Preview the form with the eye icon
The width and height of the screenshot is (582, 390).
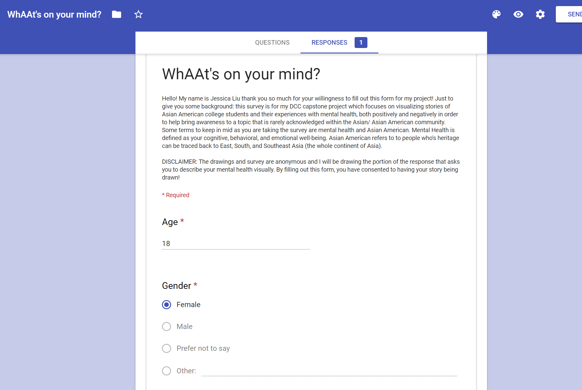point(518,14)
